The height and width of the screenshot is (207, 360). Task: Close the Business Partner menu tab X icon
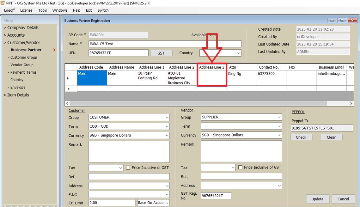tap(54, 50)
